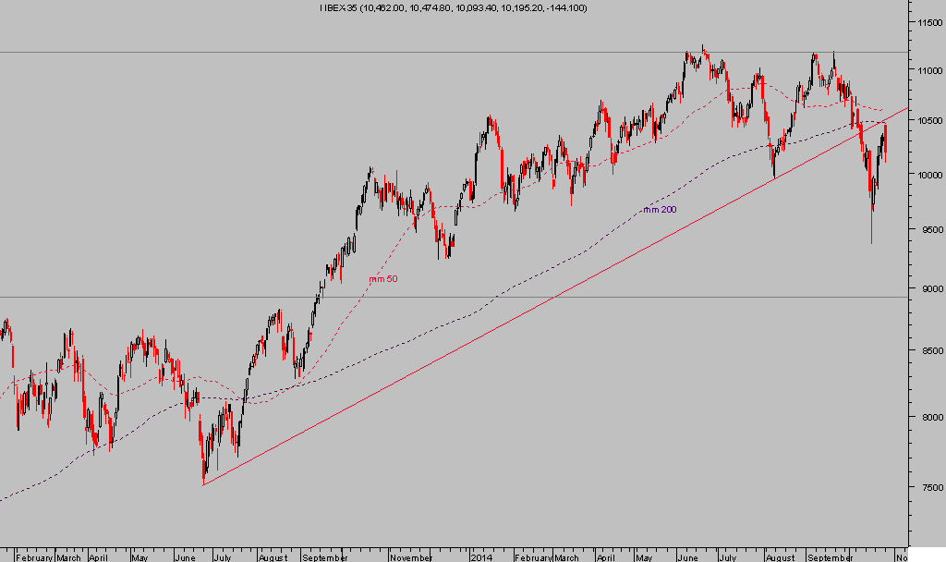946x562 pixels.
Task: Jump to 2014 on the time axis
Action: (x=482, y=557)
